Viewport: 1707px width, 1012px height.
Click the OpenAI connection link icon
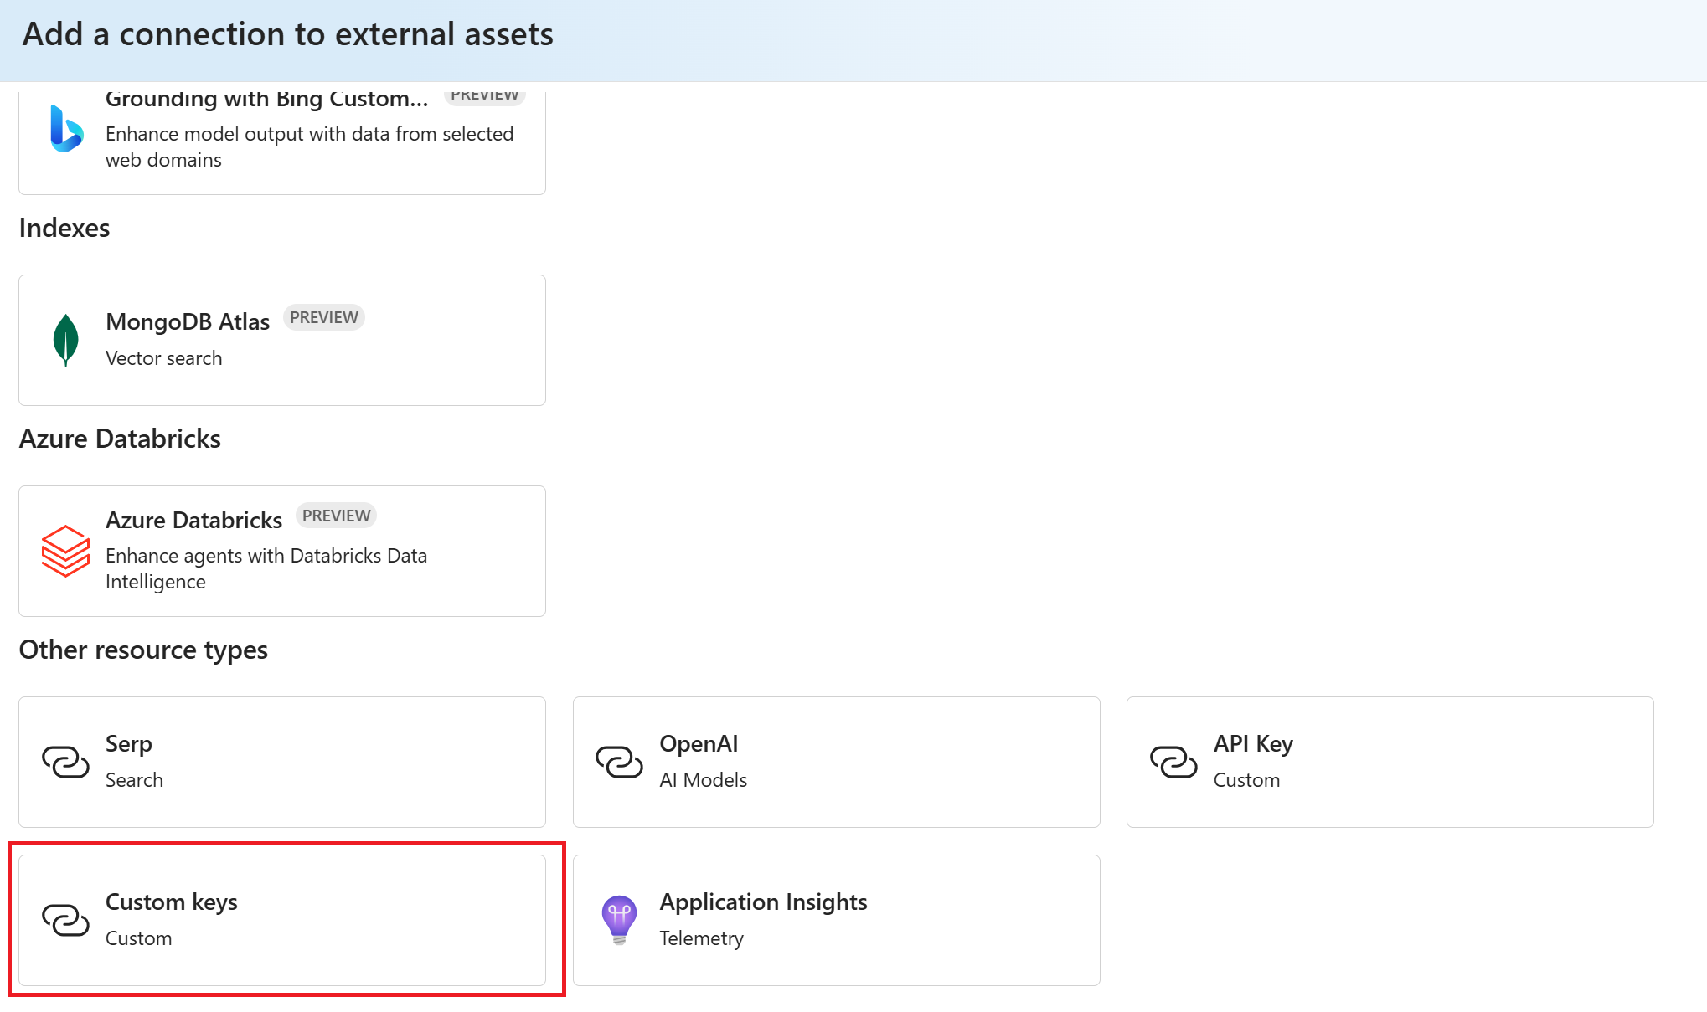click(x=619, y=760)
